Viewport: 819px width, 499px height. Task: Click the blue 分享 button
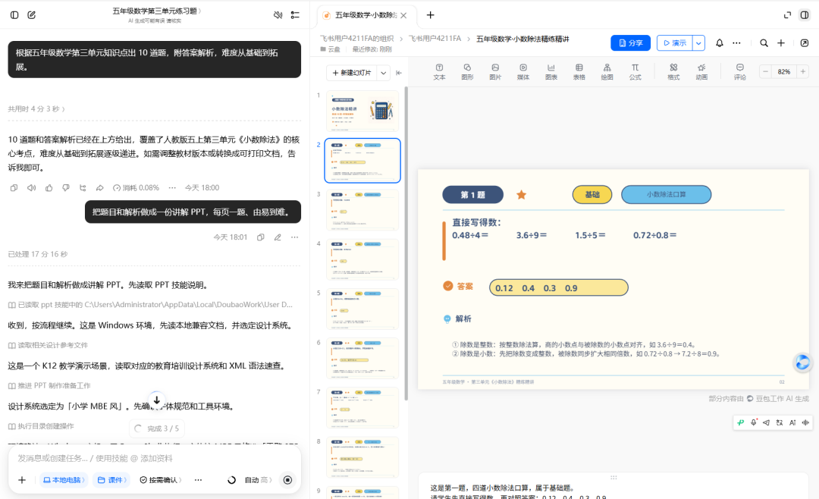(x=630, y=42)
